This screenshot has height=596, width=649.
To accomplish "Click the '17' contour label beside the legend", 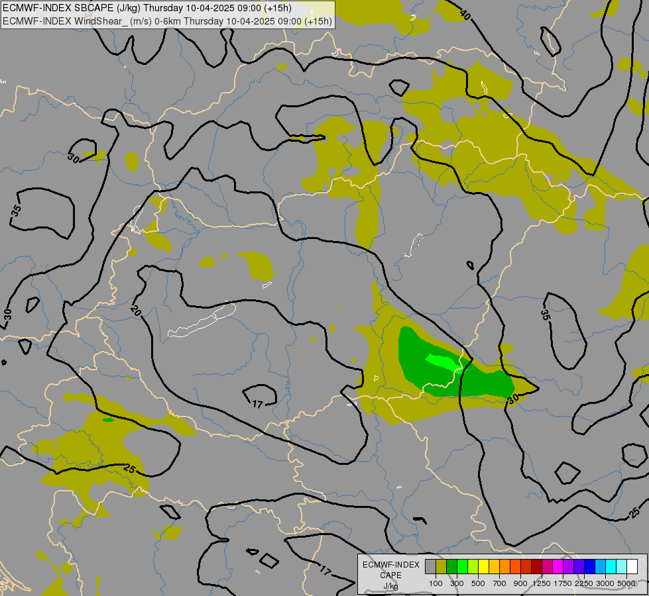I will click(325, 571).
